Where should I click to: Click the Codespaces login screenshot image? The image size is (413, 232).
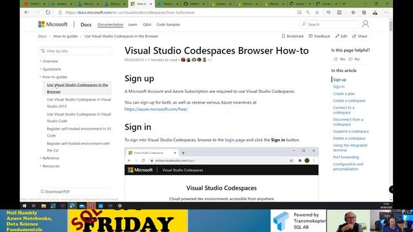tap(221, 175)
